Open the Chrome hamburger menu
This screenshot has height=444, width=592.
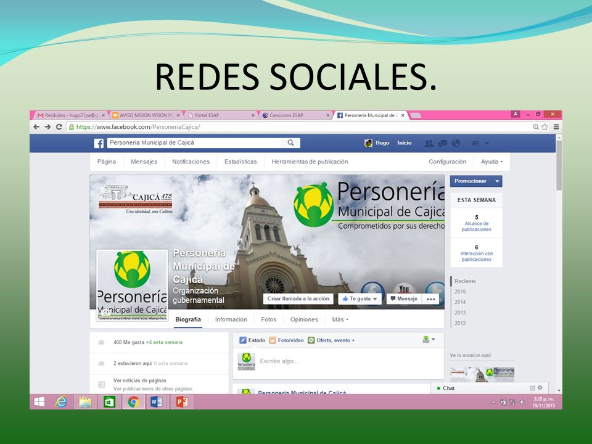(x=556, y=127)
